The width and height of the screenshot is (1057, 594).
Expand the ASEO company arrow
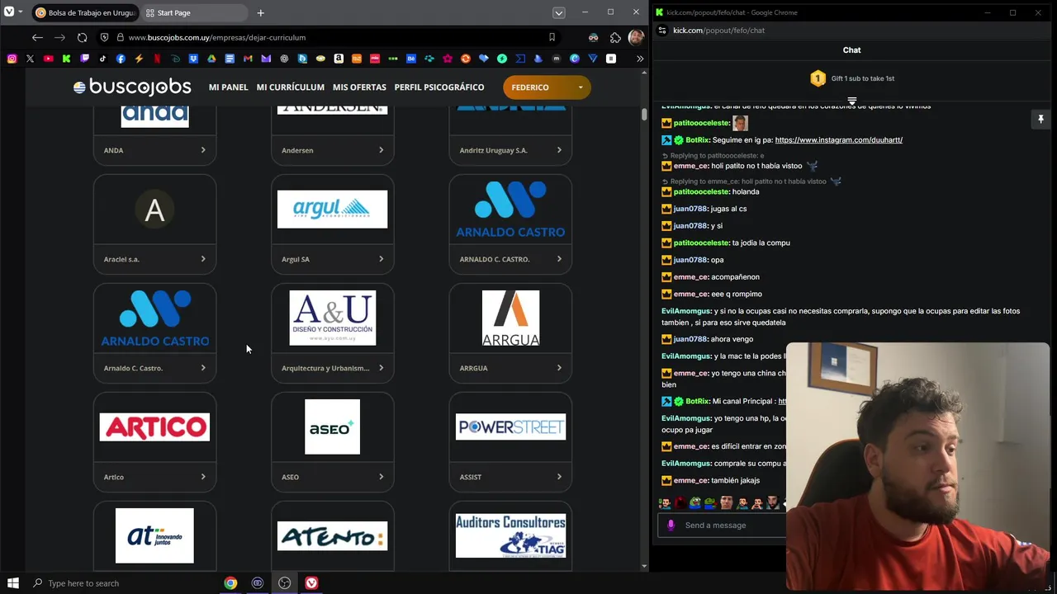pos(381,477)
